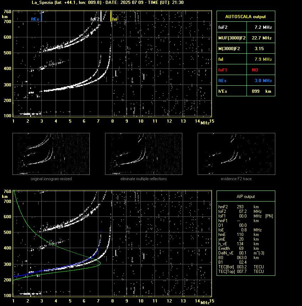Click the foE '0.8' MHz value
Screen dimensions: 302x306
click(244, 230)
